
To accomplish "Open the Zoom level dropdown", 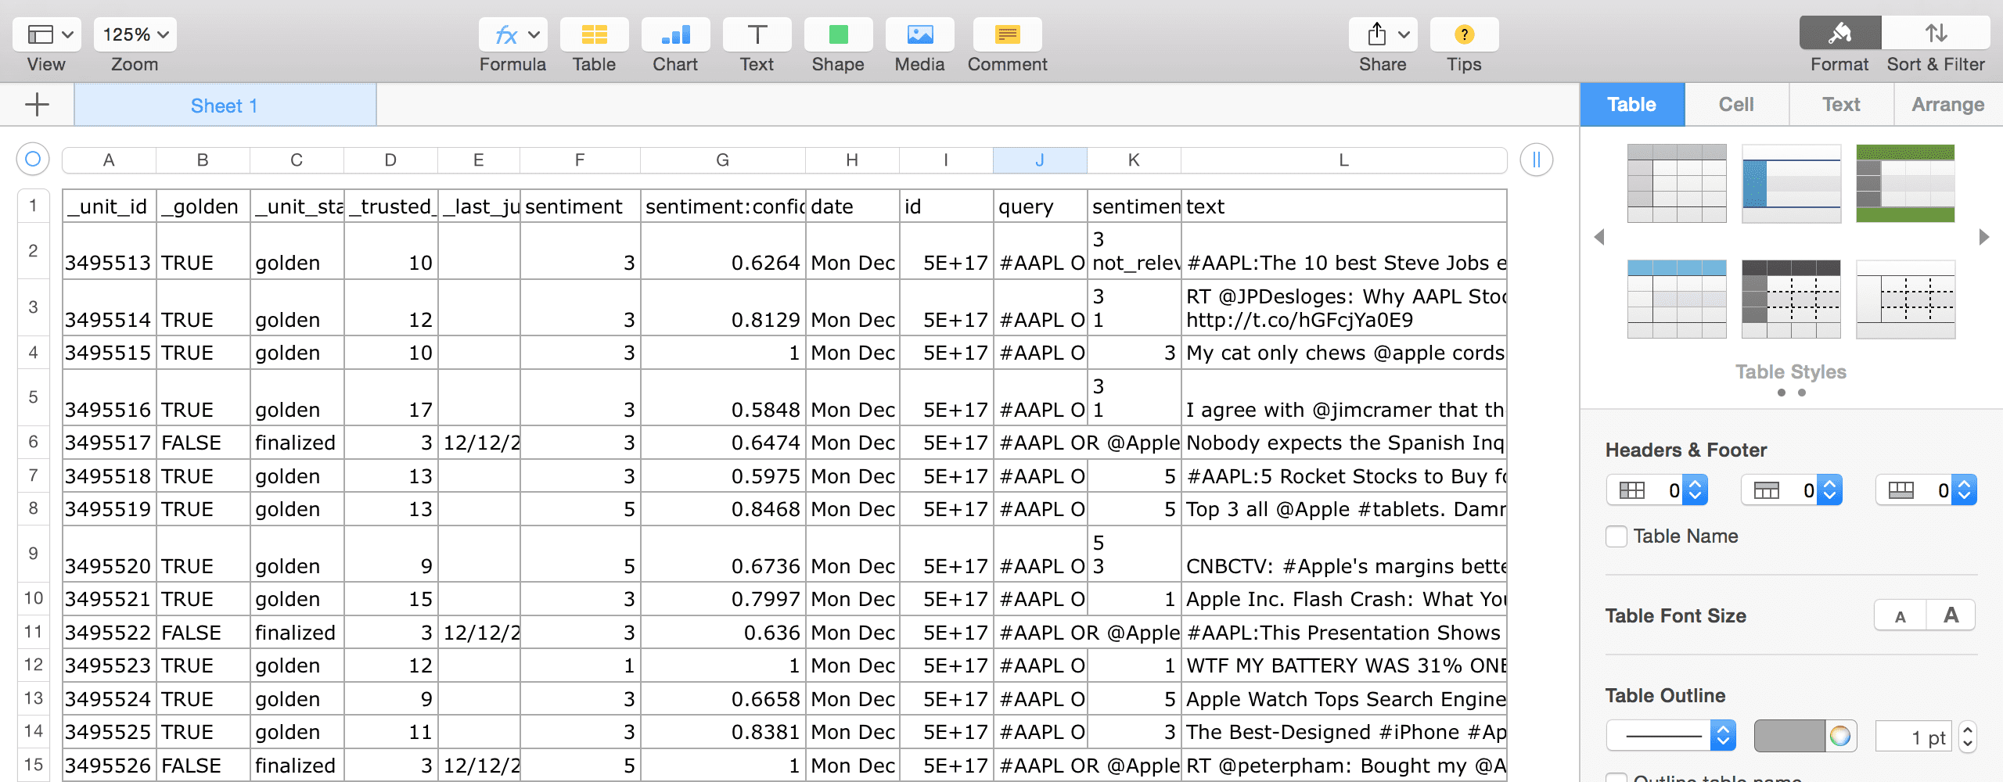I will coord(134,34).
